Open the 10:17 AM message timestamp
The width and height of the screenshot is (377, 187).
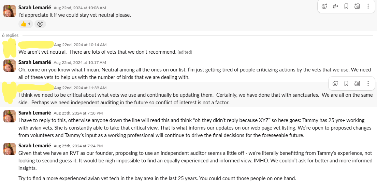[x=80, y=63]
